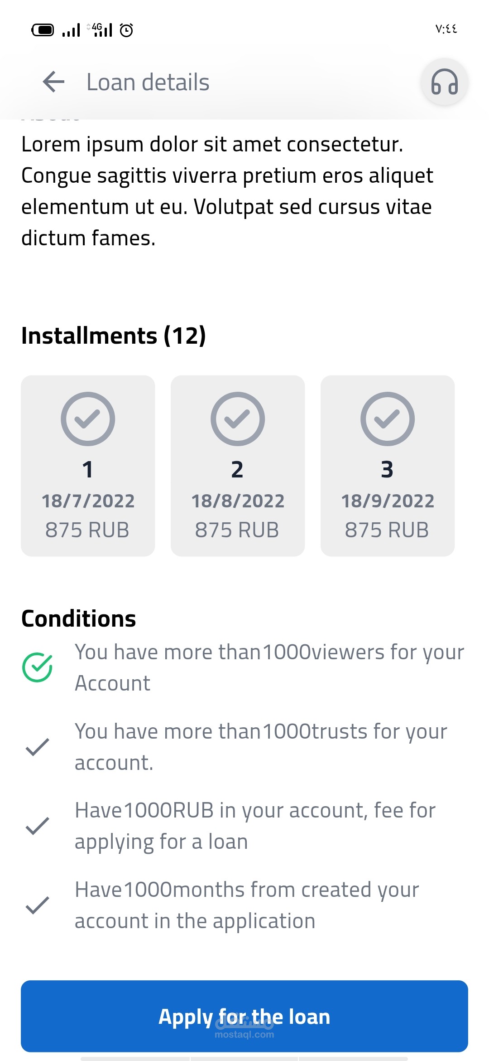489x1061 pixels.
Task: Tap checkmark circle on installment 3
Action: click(x=387, y=419)
